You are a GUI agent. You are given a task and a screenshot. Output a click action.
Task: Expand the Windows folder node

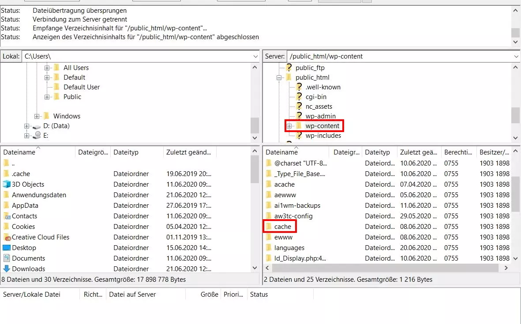37,116
